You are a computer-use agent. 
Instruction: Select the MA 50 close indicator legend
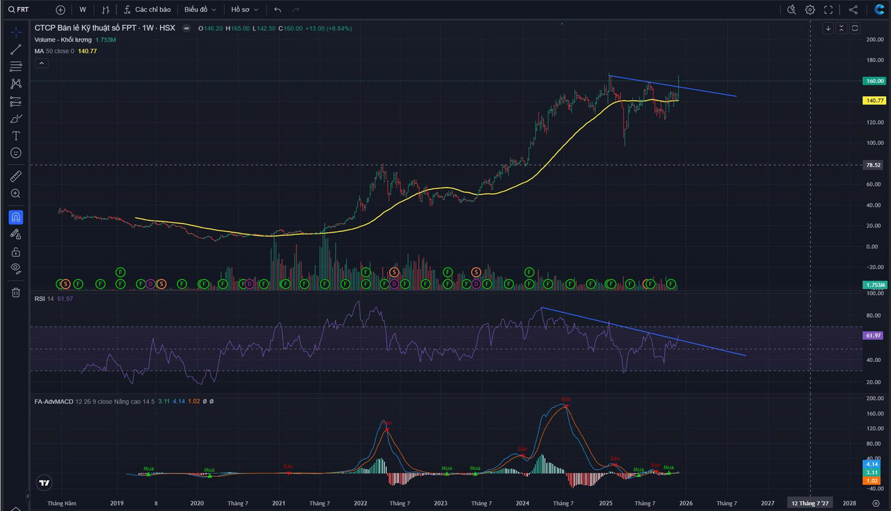pyautogui.click(x=54, y=51)
